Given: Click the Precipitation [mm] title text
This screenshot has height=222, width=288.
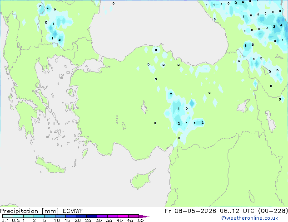Looking at the screenshot, I should (x=29, y=211).
